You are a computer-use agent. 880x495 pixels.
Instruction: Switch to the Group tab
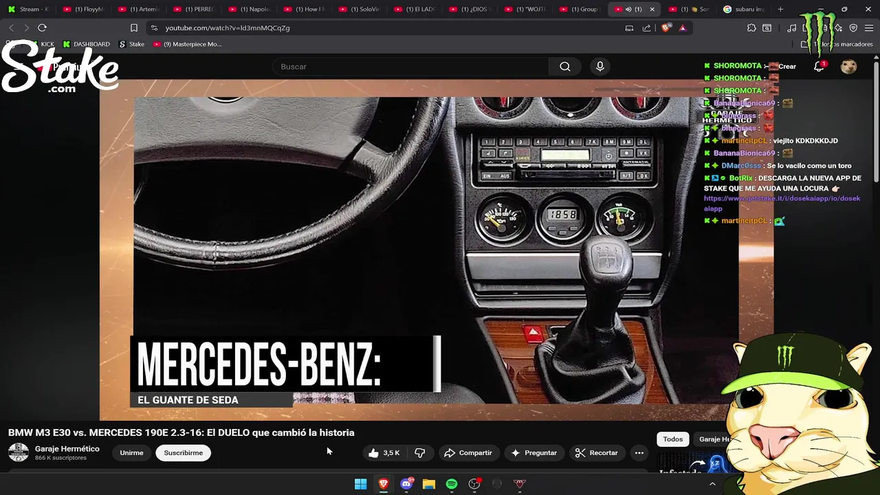tap(578, 9)
